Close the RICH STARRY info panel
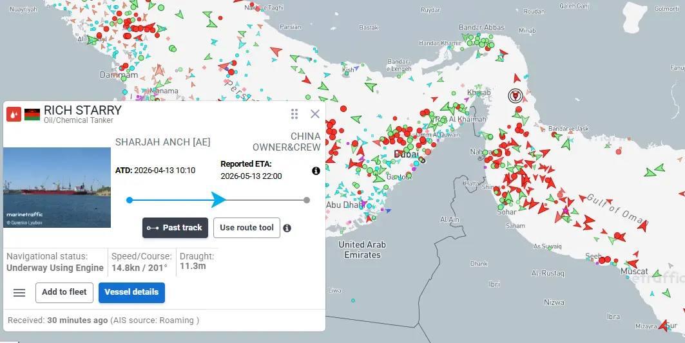 click(x=315, y=114)
